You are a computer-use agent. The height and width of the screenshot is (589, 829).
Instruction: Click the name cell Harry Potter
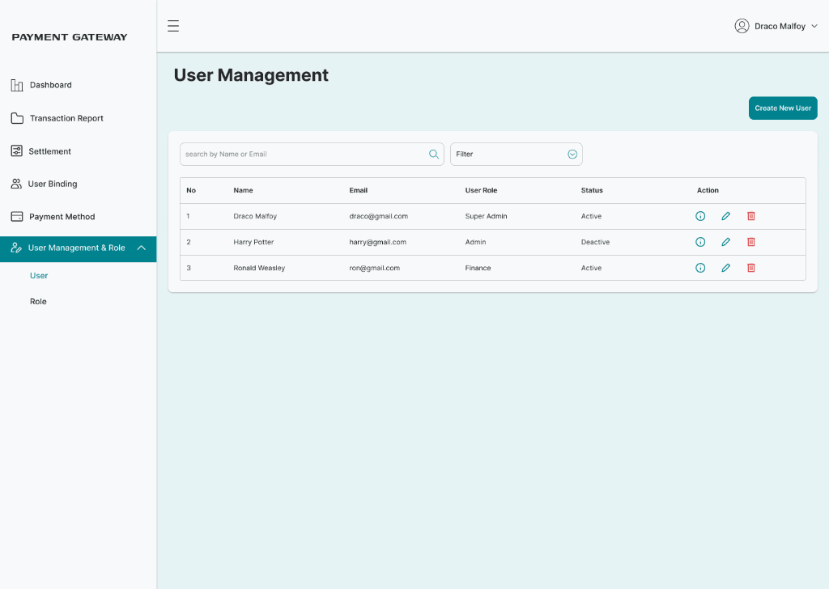point(253,242)
